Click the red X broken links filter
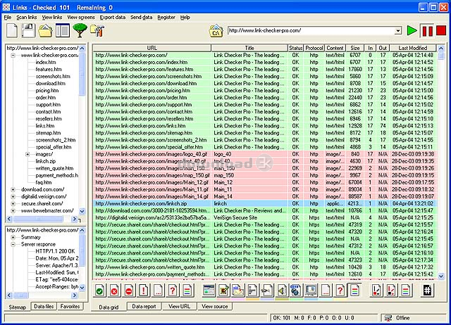 click(114, 290)
